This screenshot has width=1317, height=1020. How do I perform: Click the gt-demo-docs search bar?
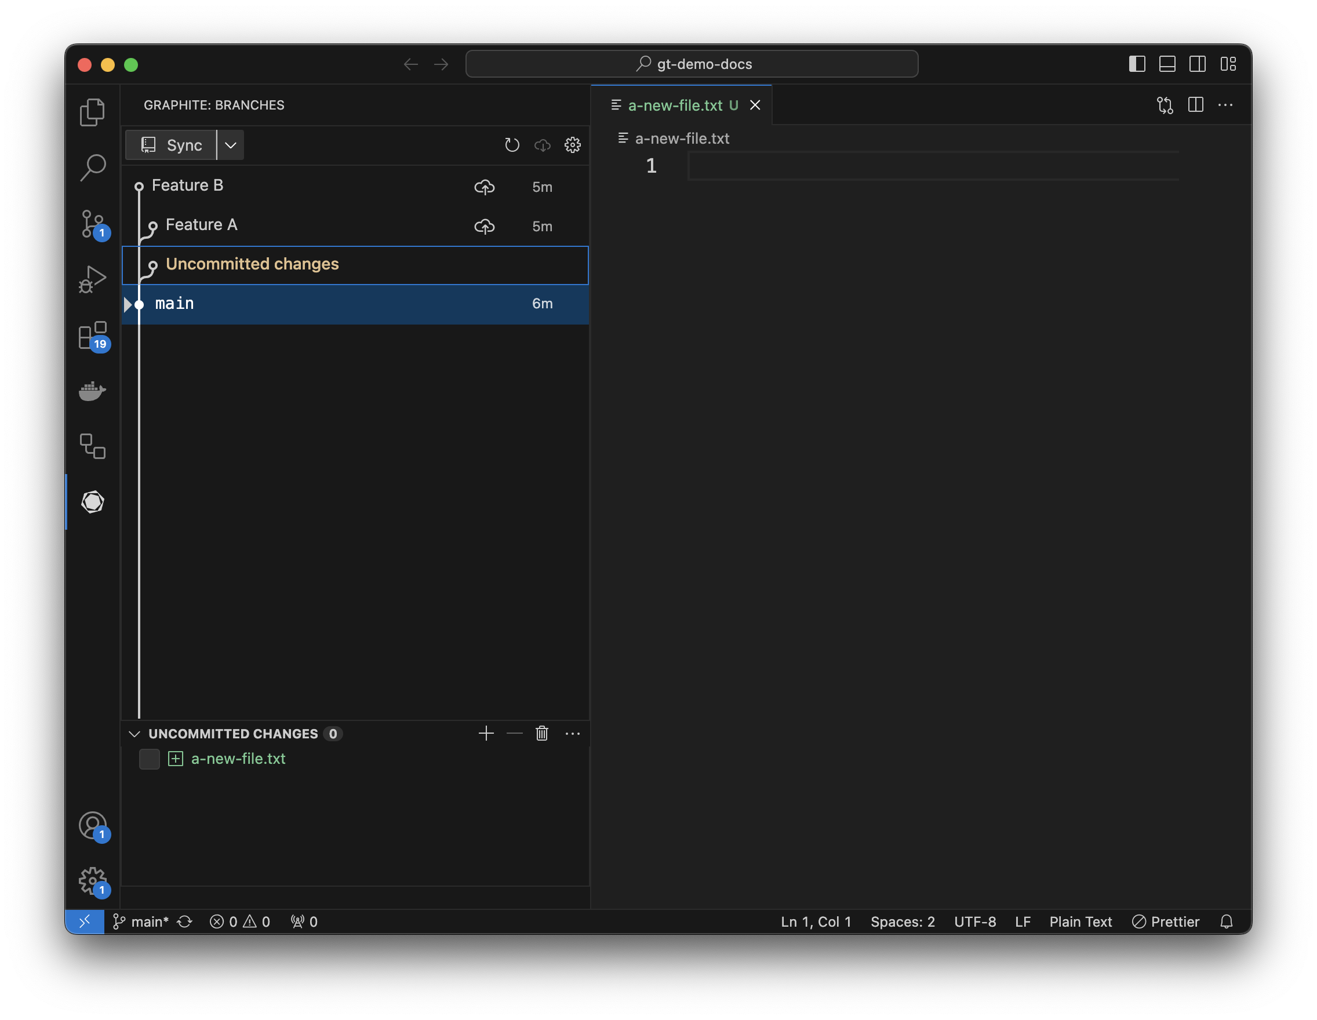(x=692, y=64)
